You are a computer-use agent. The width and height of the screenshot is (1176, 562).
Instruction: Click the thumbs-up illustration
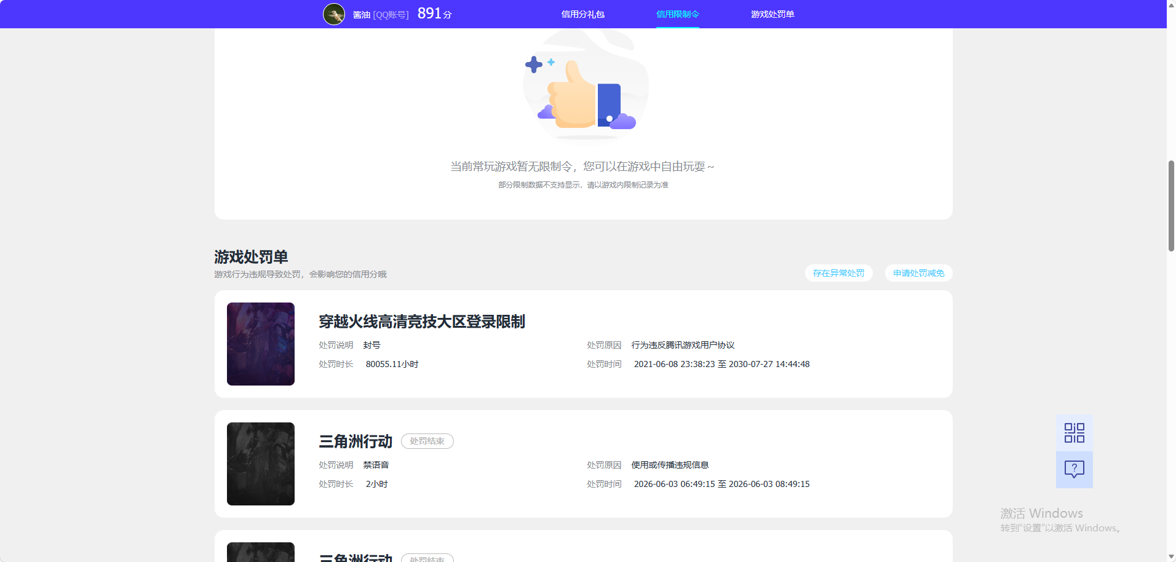pyautogui.click(x=585, y=86)
